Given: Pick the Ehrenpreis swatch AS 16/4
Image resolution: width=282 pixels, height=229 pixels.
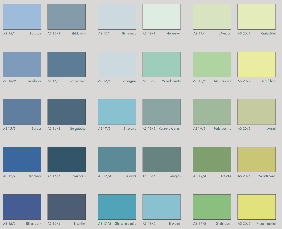Looking at the screenshot, I should [x=66, y=159].
